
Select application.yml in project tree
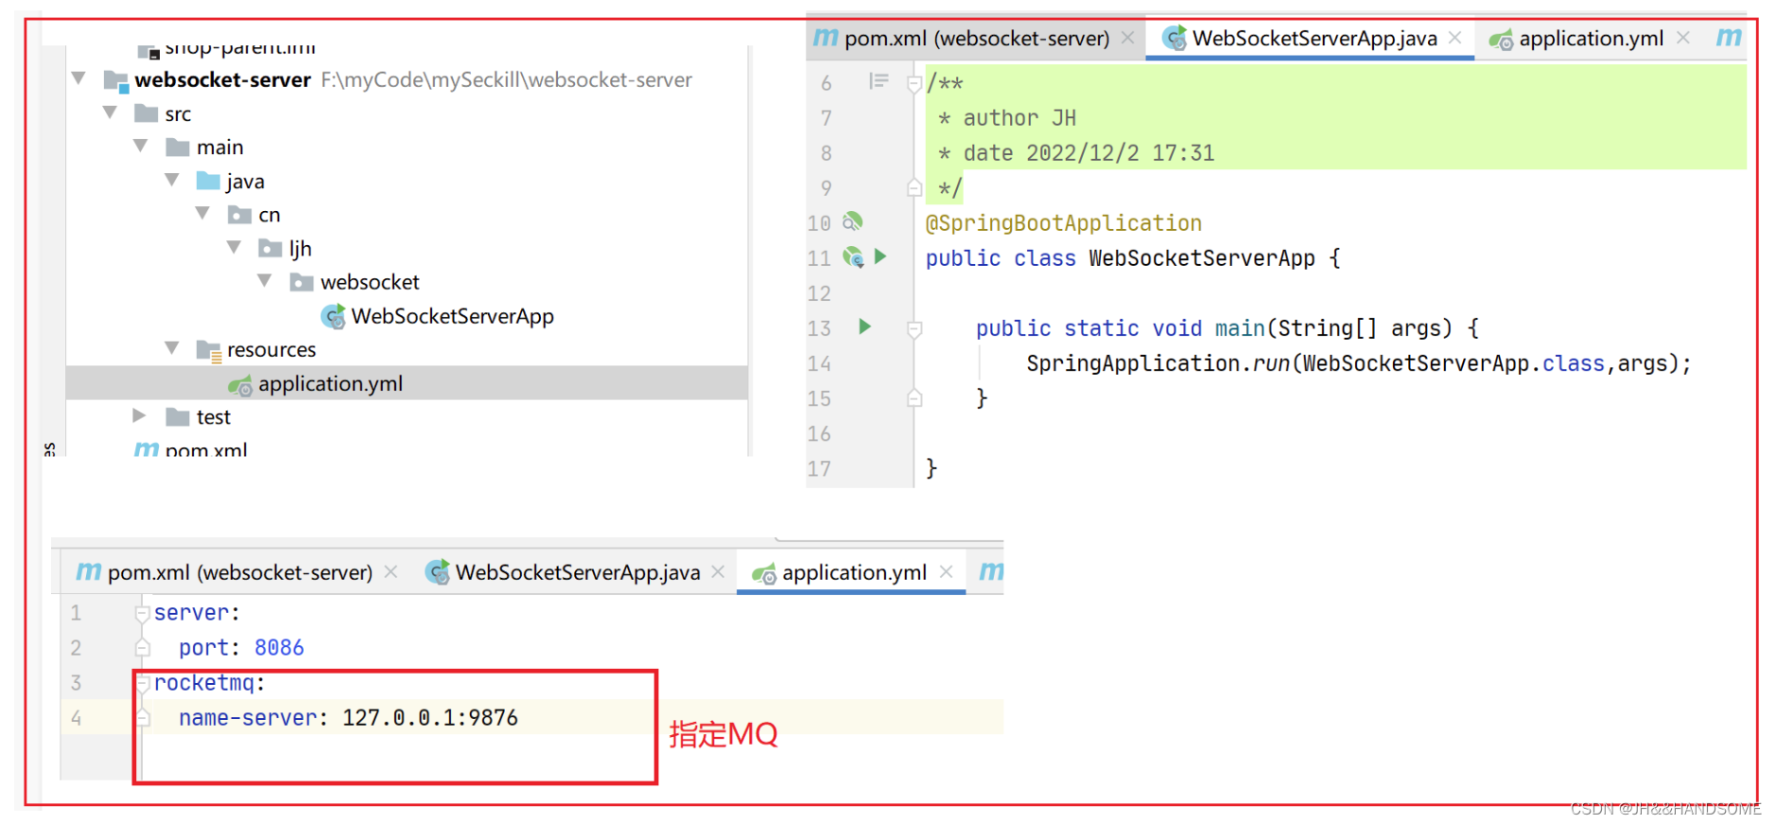[330, 383]
